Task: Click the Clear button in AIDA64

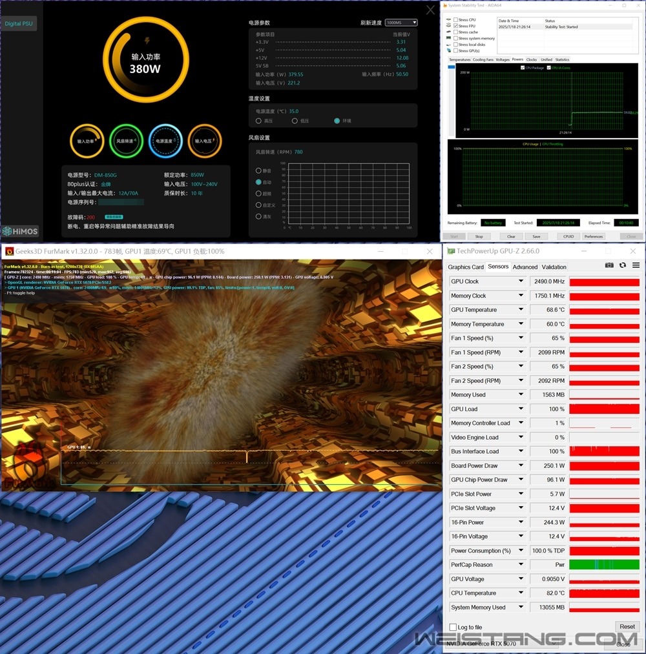Action: 511,236
